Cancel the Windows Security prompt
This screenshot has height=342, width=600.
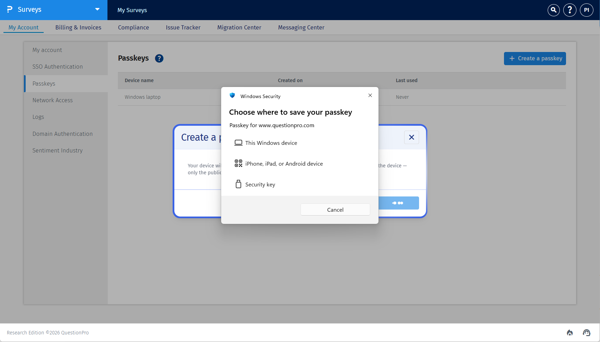(335, 210)
